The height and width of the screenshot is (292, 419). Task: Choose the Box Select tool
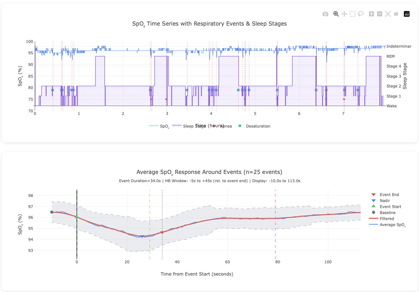353,14
